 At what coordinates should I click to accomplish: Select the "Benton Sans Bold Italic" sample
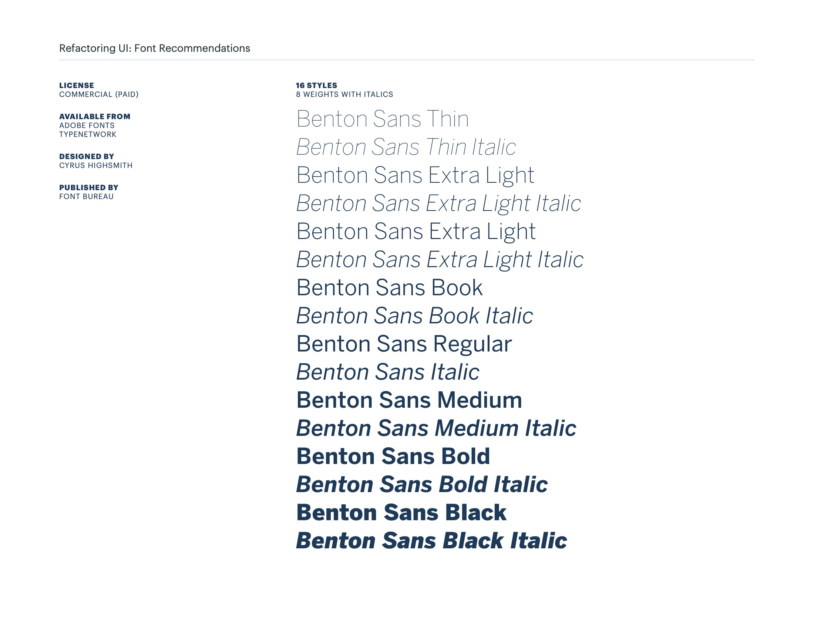(x=421, y=484)
